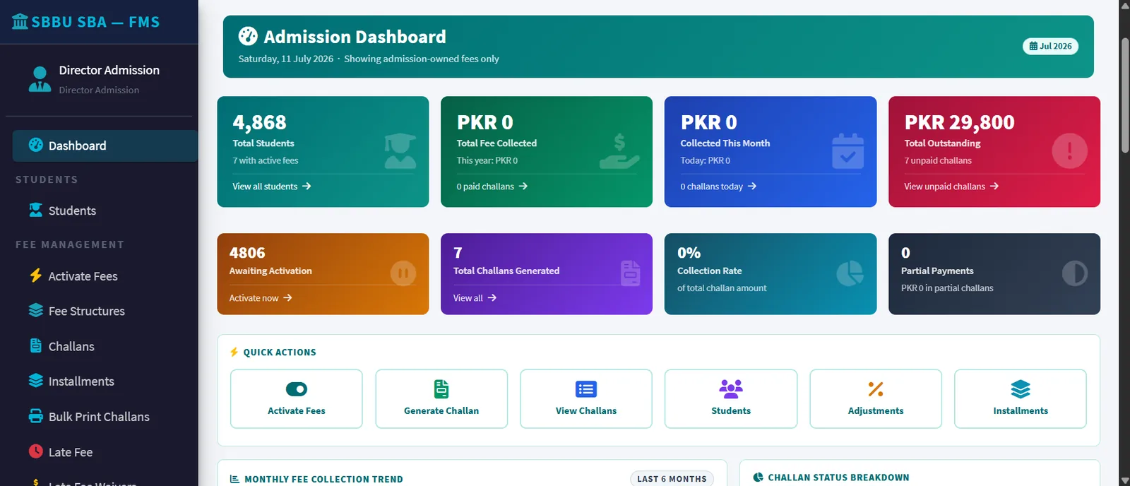Screen dimensions: 1130x486
Task: Click the Students person icon in sidebar
Action: 36,210
